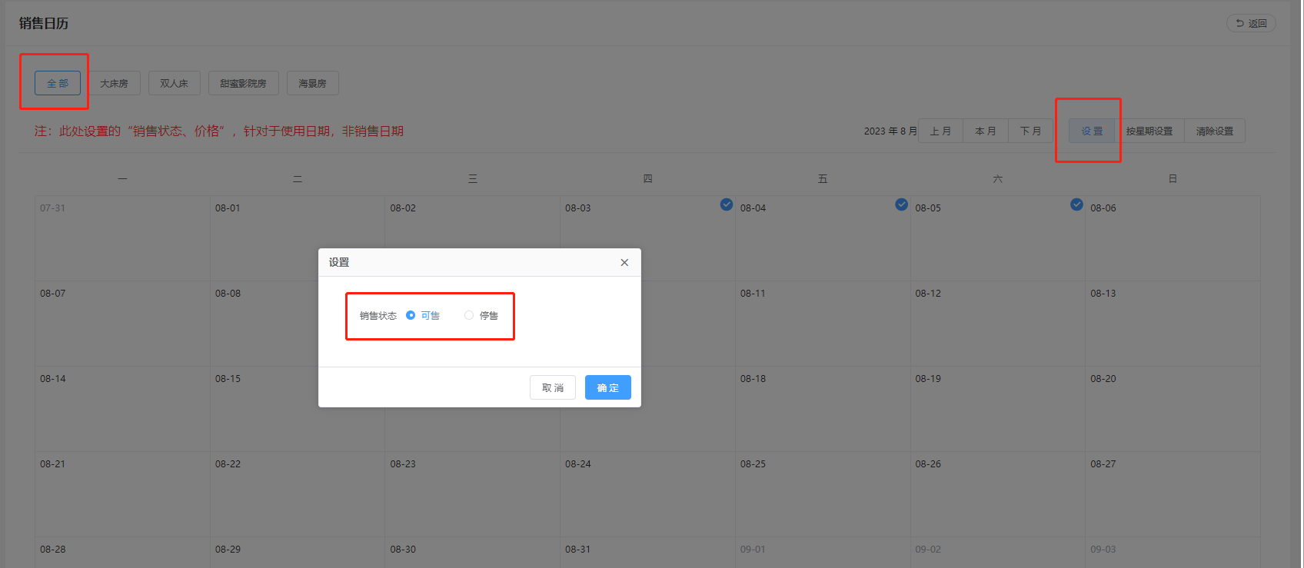Jump to current month with 本月

[985, 131]
